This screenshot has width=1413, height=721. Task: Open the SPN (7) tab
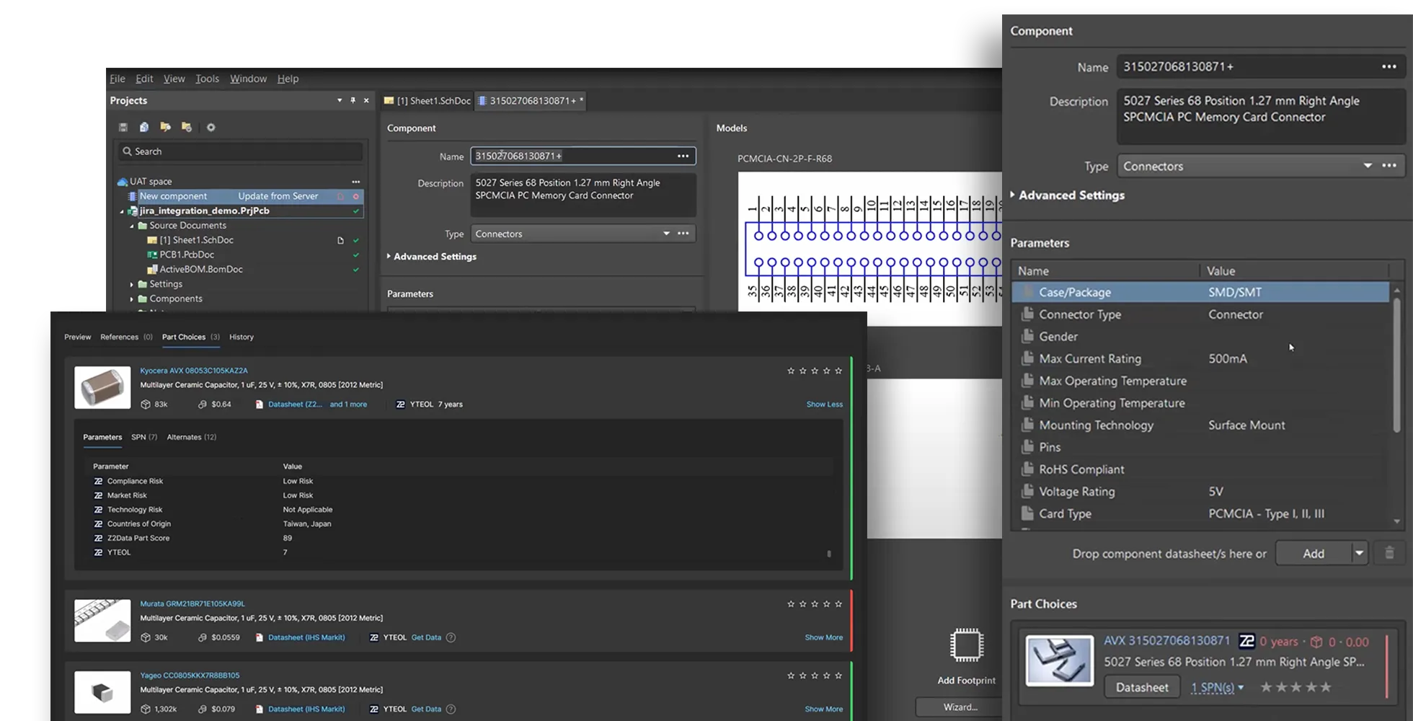point(144,437)
